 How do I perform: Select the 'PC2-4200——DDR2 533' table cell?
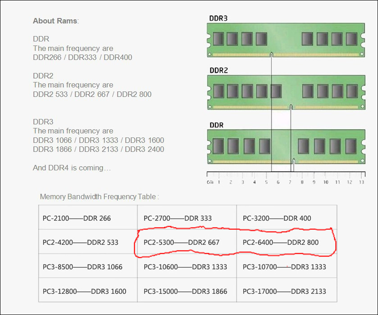88,242
